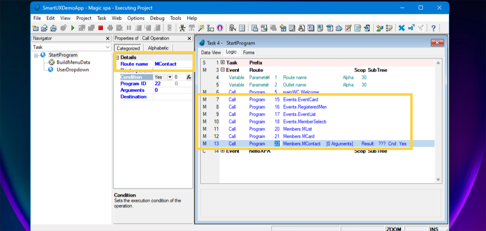Click the blue X cross-reference toolbar icon
Viewport: 486px width, 231px height.
pos(401,28)
